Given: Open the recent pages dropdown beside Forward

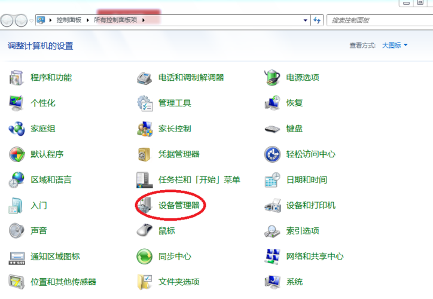Looking at the screenshot, I should click(x=31, y=21).
